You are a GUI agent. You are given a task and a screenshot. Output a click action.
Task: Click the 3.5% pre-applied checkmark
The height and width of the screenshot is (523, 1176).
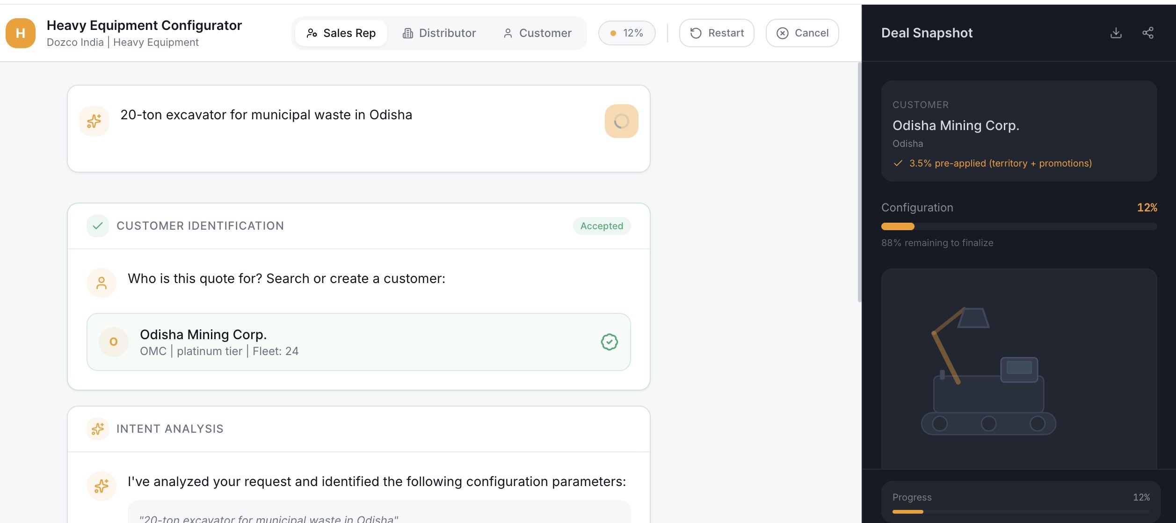tap(898, 163)
